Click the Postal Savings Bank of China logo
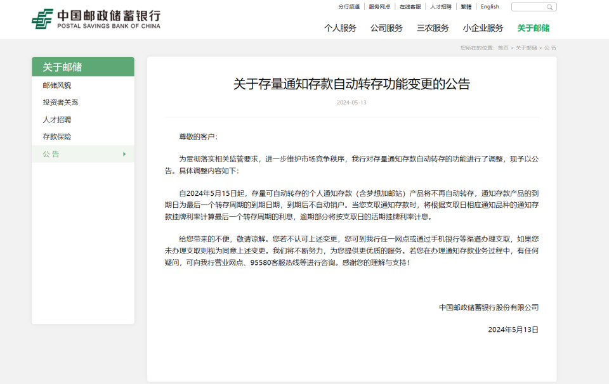Screen dimensions: 609x384 [x=96, y=19]
